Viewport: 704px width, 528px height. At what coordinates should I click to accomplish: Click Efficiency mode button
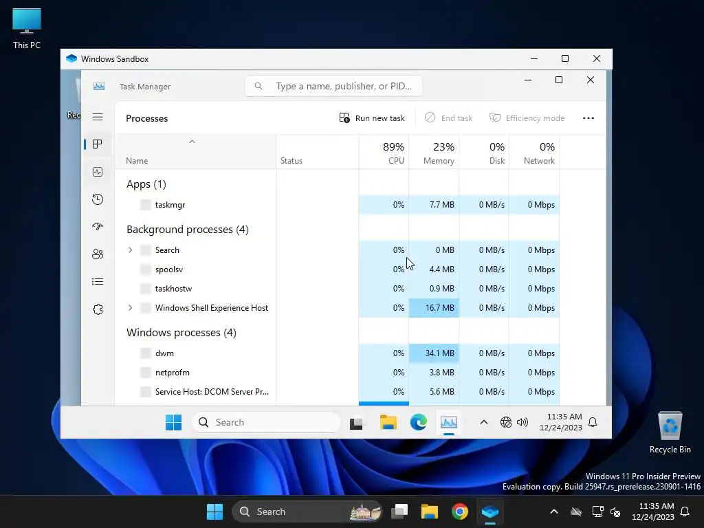click(x=527, y=118)
